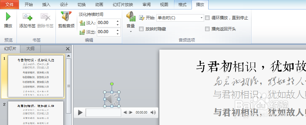
Task: Decrease Fade Out (淡出) time with down arrow
Action: point(117,34)
